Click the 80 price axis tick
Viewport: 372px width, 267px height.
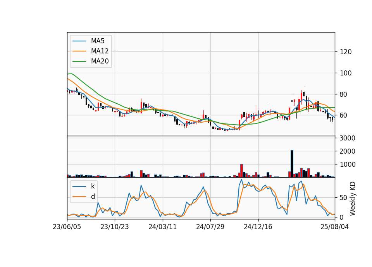coord(344,94)
